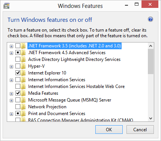161x141 pixels.
Task: Click the Print and Document Services folder icon
Action: coord(23,114)
